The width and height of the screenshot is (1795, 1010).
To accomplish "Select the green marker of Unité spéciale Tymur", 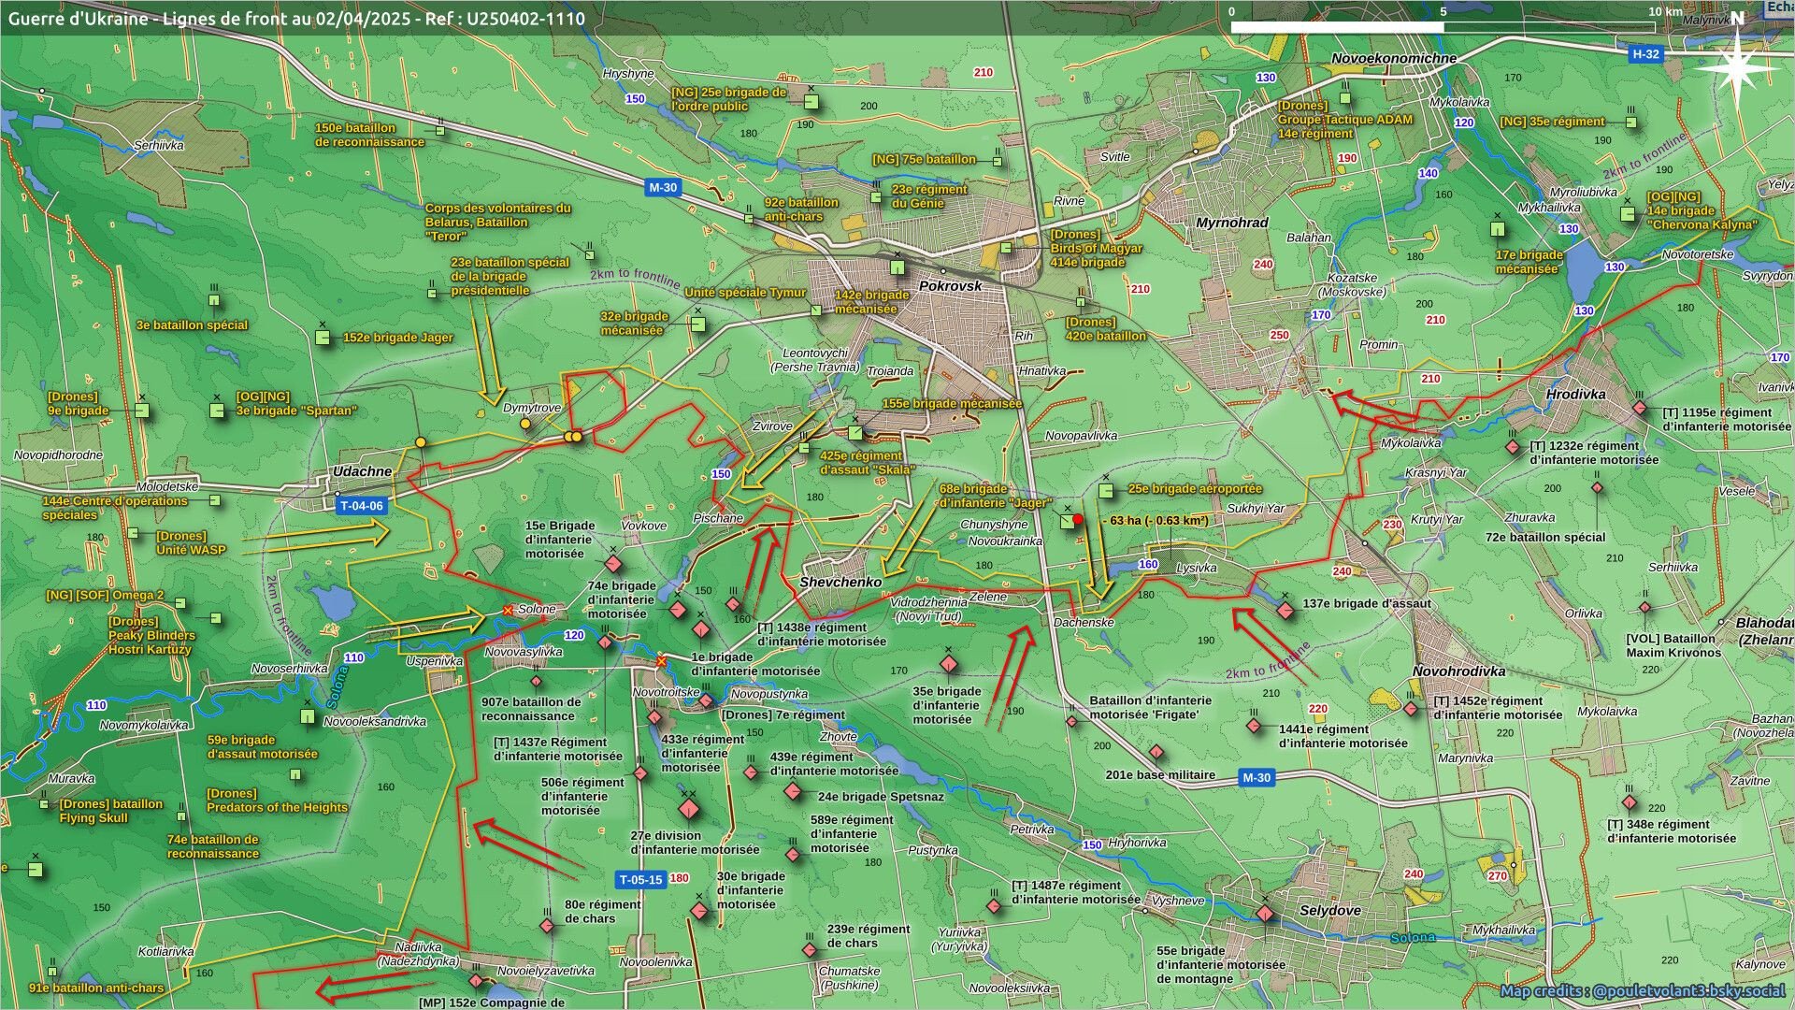I will point(816,310).
